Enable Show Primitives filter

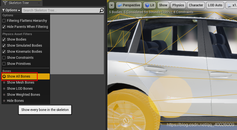(4, 64)
